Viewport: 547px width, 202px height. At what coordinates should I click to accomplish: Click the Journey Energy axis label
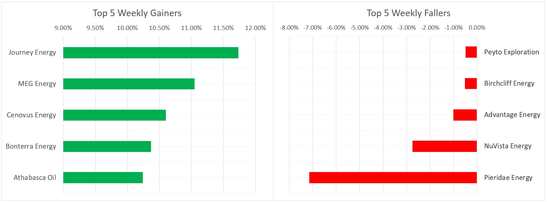coord(32,52)
